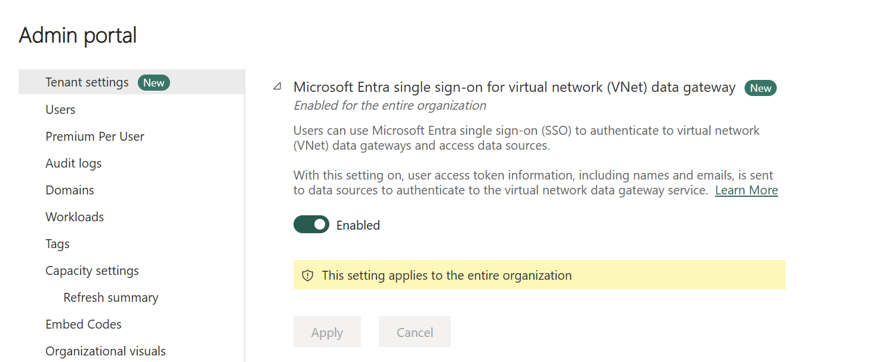Click the Admin portal heading
This screenshot has width=877, height=362.
(78, 35)
